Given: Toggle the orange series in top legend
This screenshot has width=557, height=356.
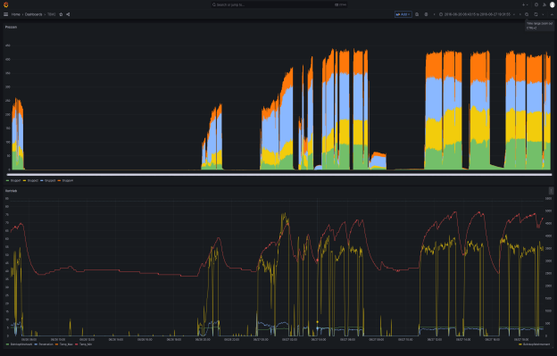Looking at the screenshot, I should [65, 180].
